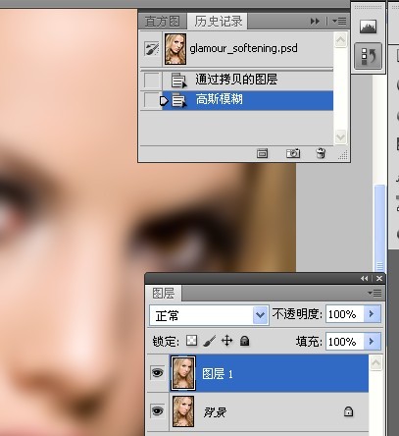Lock transparent pixels
399x436 pixels.
[191, 341]
